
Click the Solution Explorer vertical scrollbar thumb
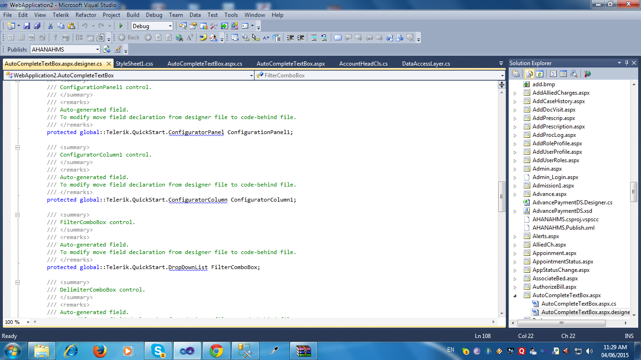click(x=634, y=191)
